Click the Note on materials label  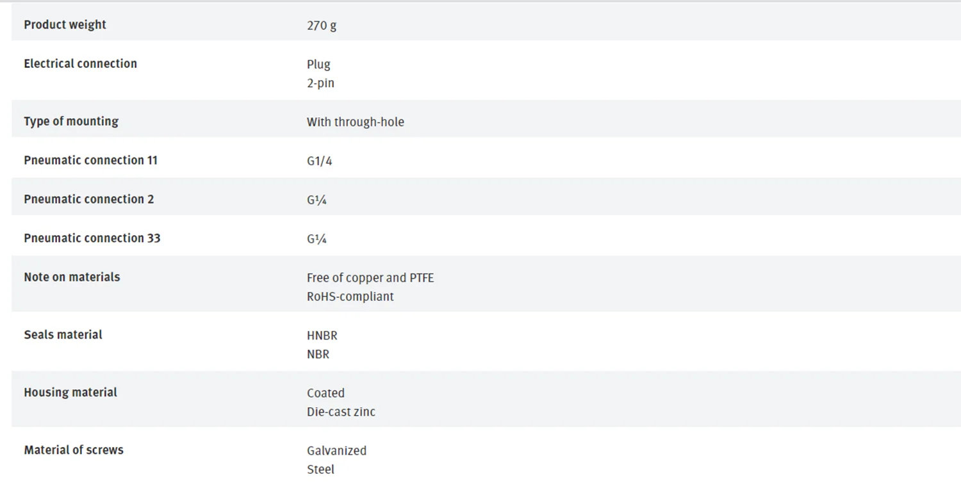(72, 277)
